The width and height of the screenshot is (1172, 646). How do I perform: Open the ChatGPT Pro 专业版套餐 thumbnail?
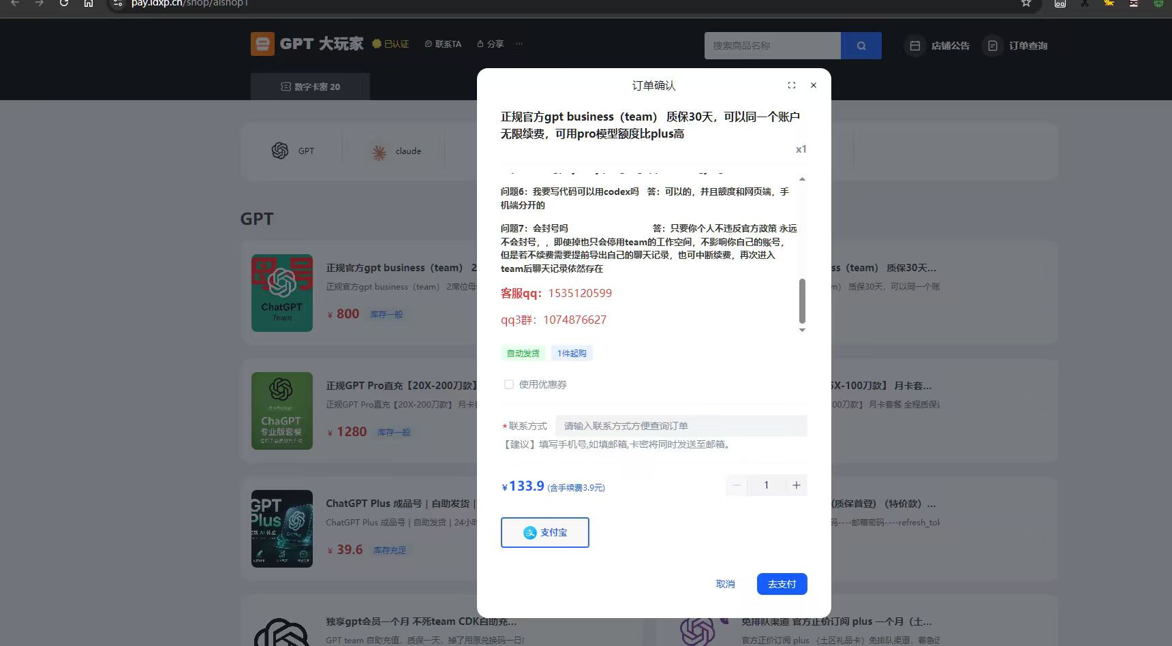[x=282, y=411]
